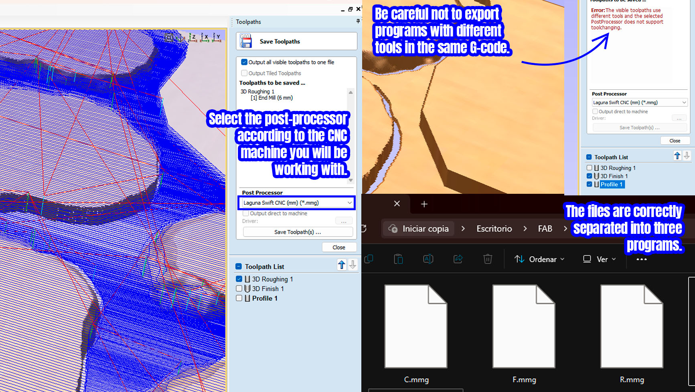This screenshot has width=695, height=392.
Task: Click the Rename icon in File Explorer toolbar
Action: pos(428,259)
